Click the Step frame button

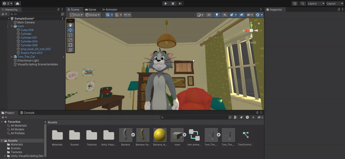click(x=180, y=4)
